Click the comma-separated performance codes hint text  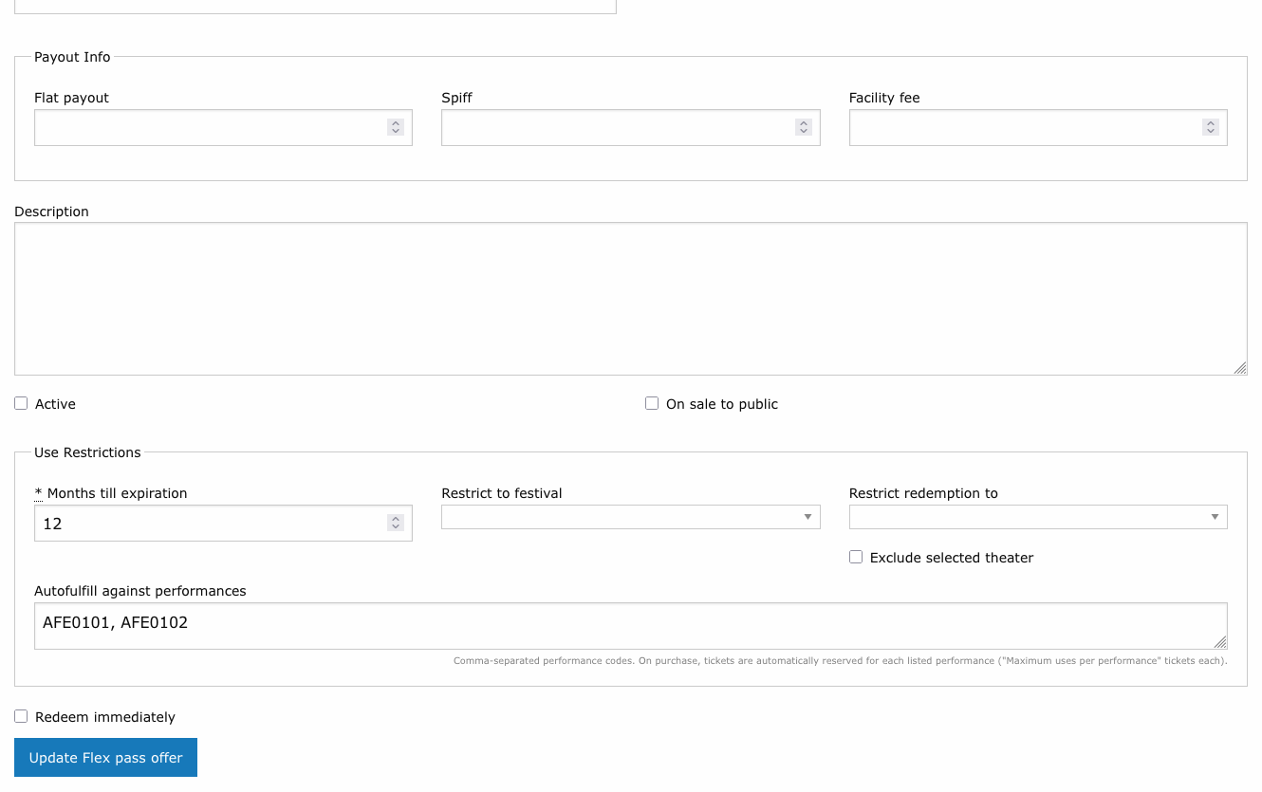click(x=841, y=660)
